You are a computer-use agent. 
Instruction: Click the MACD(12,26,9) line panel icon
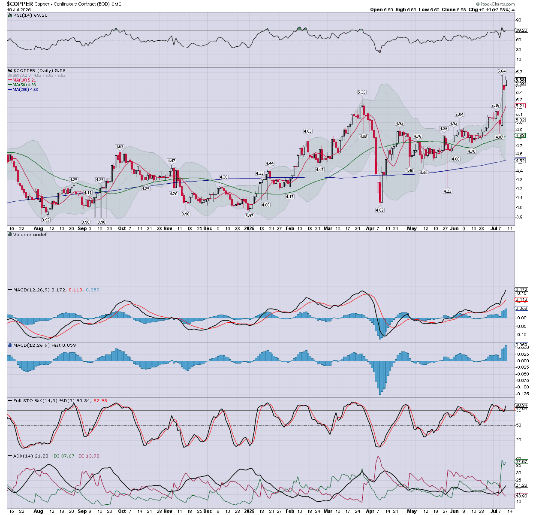click(x=10, y=290)
